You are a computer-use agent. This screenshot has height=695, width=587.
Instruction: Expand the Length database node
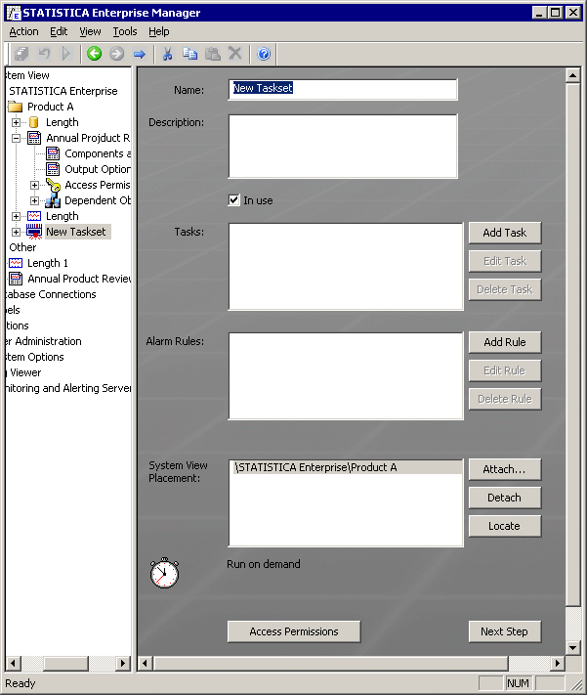(16, 122)
